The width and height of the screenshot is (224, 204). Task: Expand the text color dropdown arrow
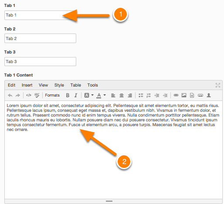pyautogui.click(x=105, y=95)
